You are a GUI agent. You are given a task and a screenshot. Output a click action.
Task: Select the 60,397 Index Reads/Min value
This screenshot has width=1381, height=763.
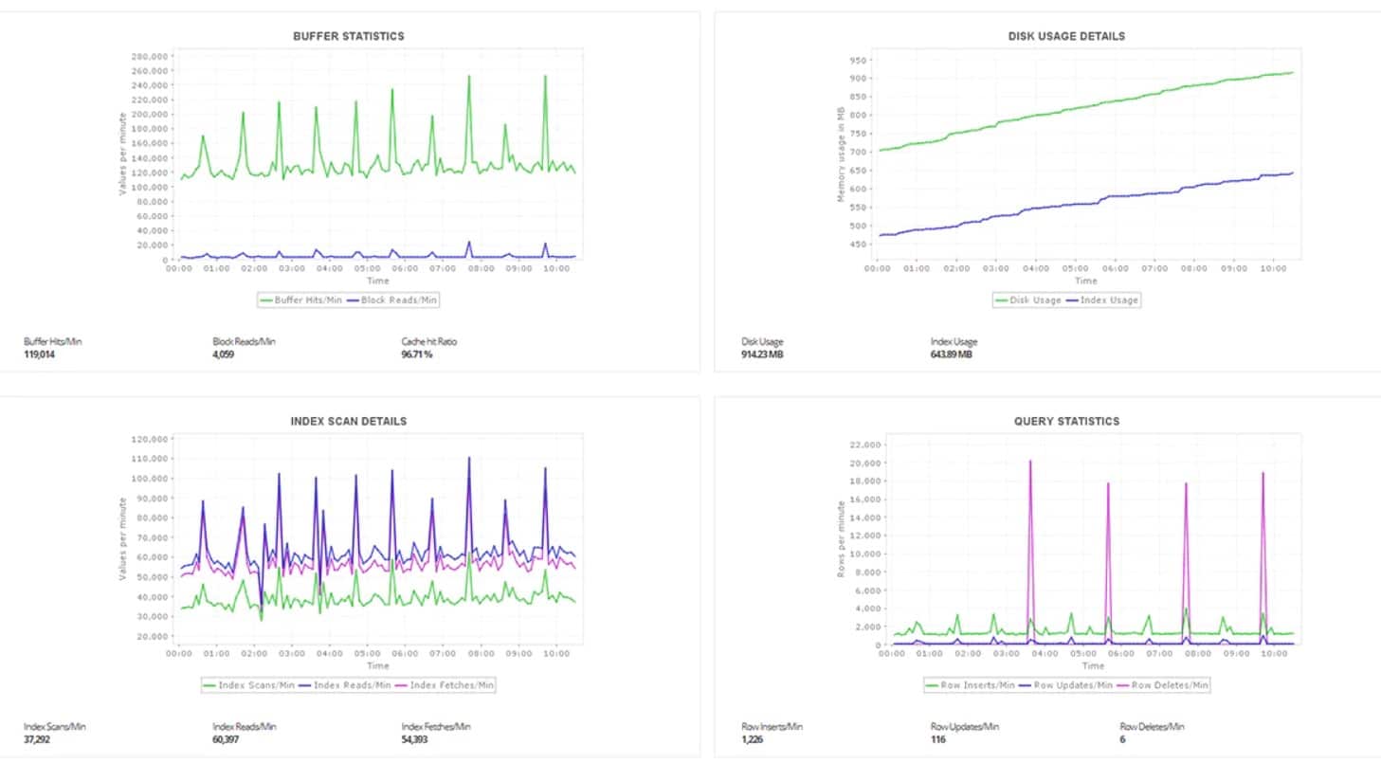[x=227, y=739]
